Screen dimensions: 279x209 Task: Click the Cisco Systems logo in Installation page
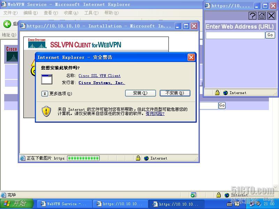(x=37, y=43)
